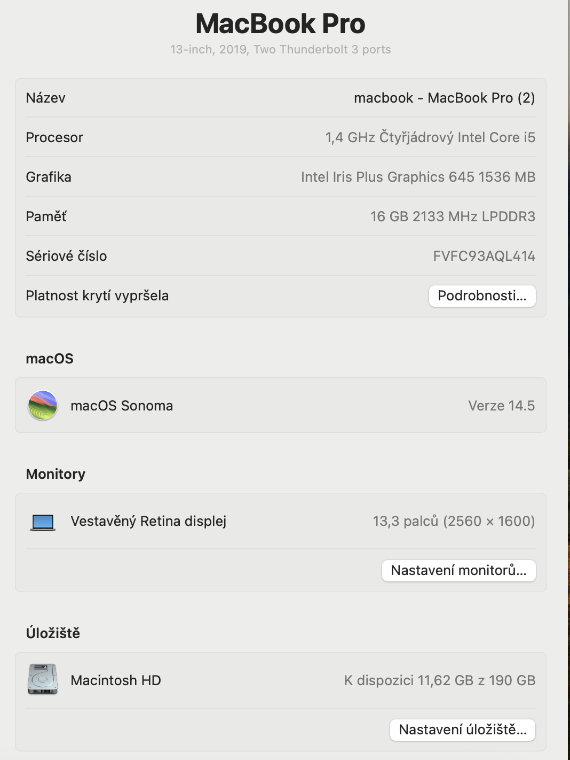The image size is (570, 760).
Task: Click the computer name field value
Action: click(444, 98)
